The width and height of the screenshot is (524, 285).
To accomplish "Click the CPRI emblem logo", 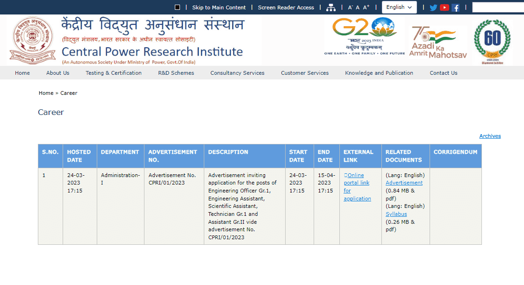I will click(x=29, y=40).
